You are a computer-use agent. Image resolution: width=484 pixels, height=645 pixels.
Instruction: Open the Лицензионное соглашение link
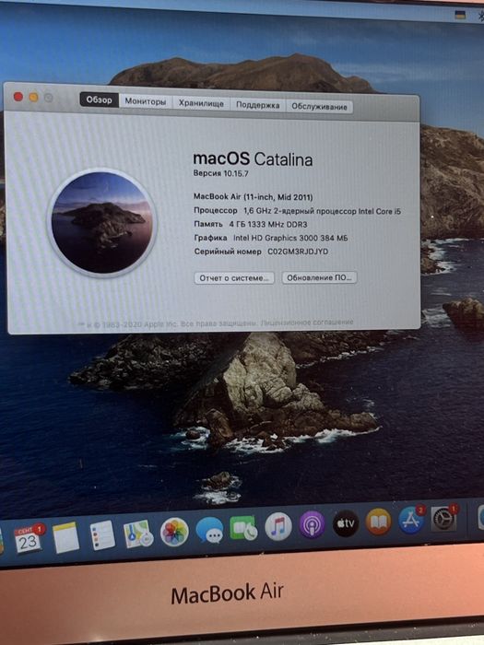[x=307, y=322]
